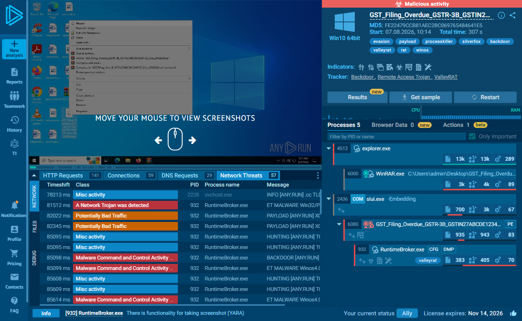
Task: Click the task info icon beside the title
Action: (x=501, y=15)
